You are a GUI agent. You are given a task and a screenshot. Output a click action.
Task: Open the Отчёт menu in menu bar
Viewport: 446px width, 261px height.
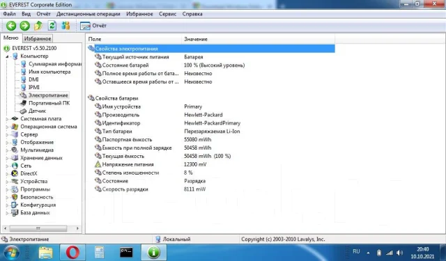click(x=43, y=14)
